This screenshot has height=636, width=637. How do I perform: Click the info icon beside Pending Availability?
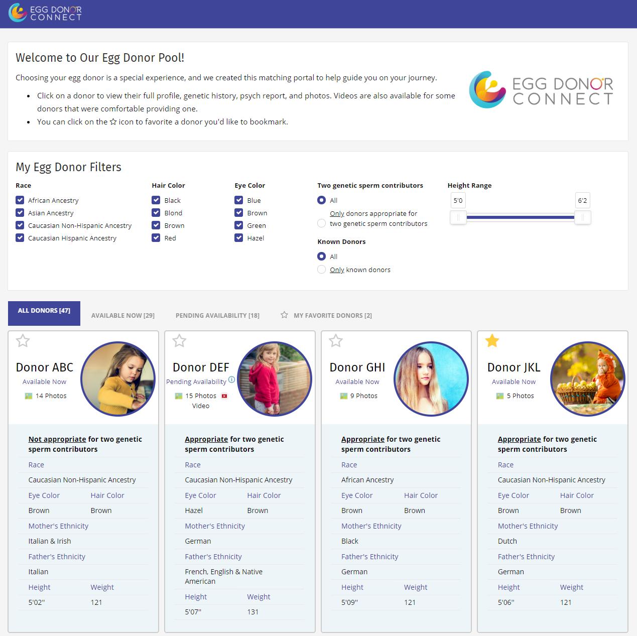pyautogui.click(x=231, y=379)
